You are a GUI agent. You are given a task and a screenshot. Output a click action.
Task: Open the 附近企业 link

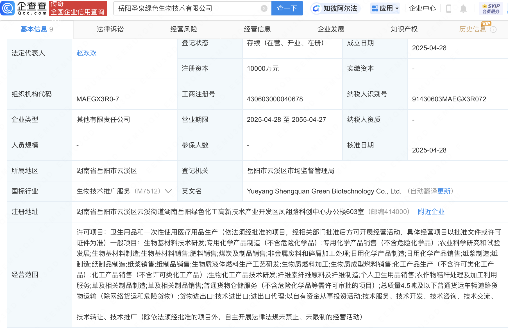pyautogui.click(x=431, y=212)
